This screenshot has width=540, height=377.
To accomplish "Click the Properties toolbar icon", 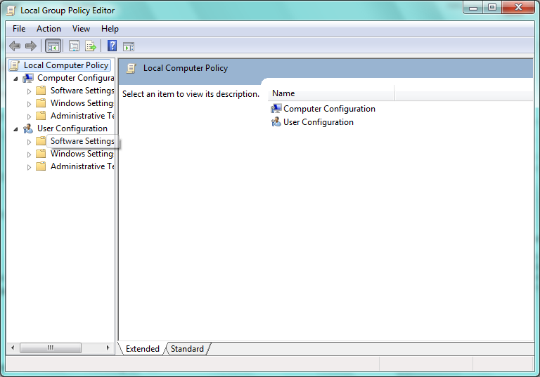I will click(74, 46).
